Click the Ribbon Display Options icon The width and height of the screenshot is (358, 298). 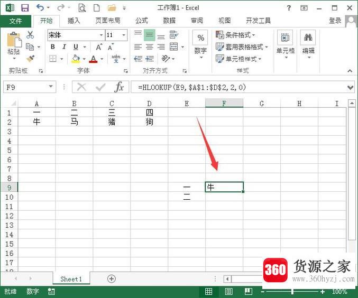[x=304, y=8]
